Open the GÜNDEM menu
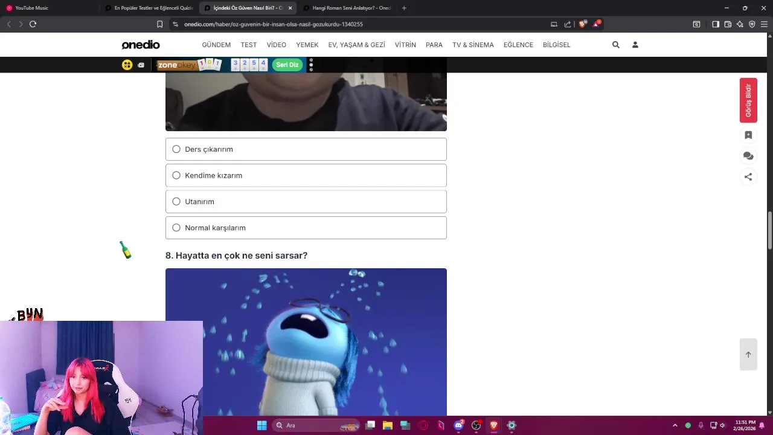The width and height of the screenshot is (773, 435). [x=216, y=45]
